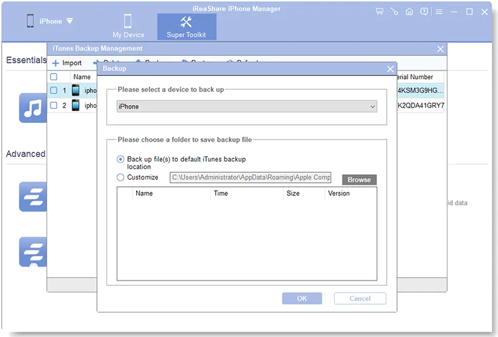Click the Browse button
Screen dimensions: 498x337
[359, 179]
